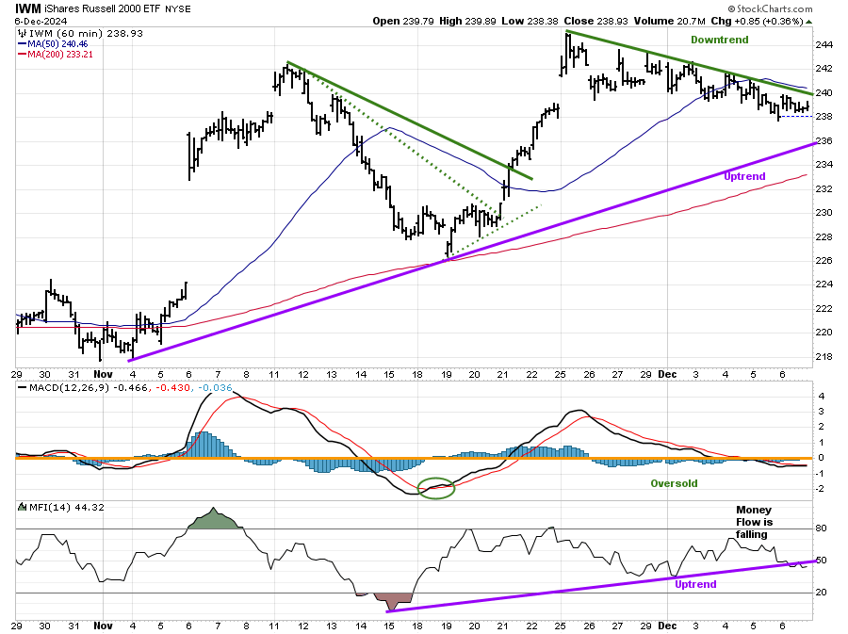Select the red MA(200) legend line swatch
Viewport: 848px width, 634px height.
(x=23, y=54)
